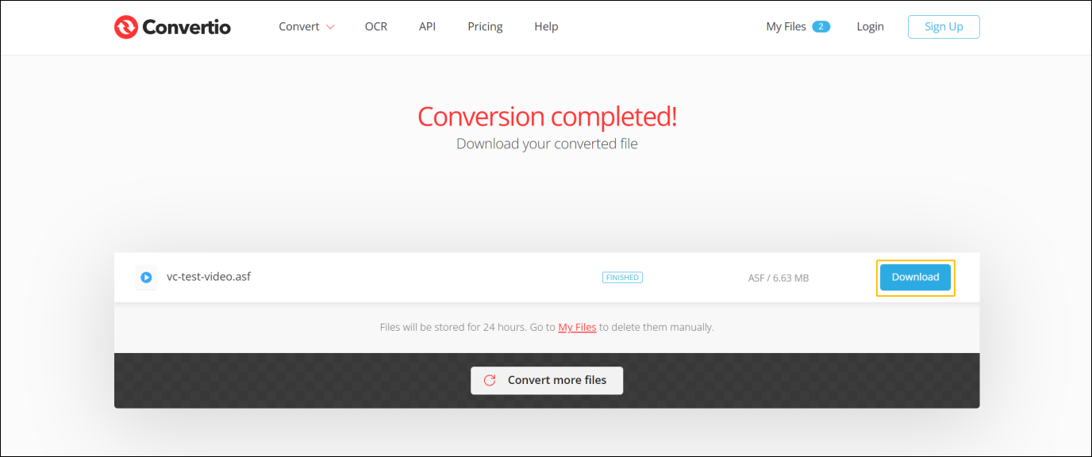Click the blue files counter badge
Image resolution: width=1092 pixels, height=457 pixels.
pos(822,25)
